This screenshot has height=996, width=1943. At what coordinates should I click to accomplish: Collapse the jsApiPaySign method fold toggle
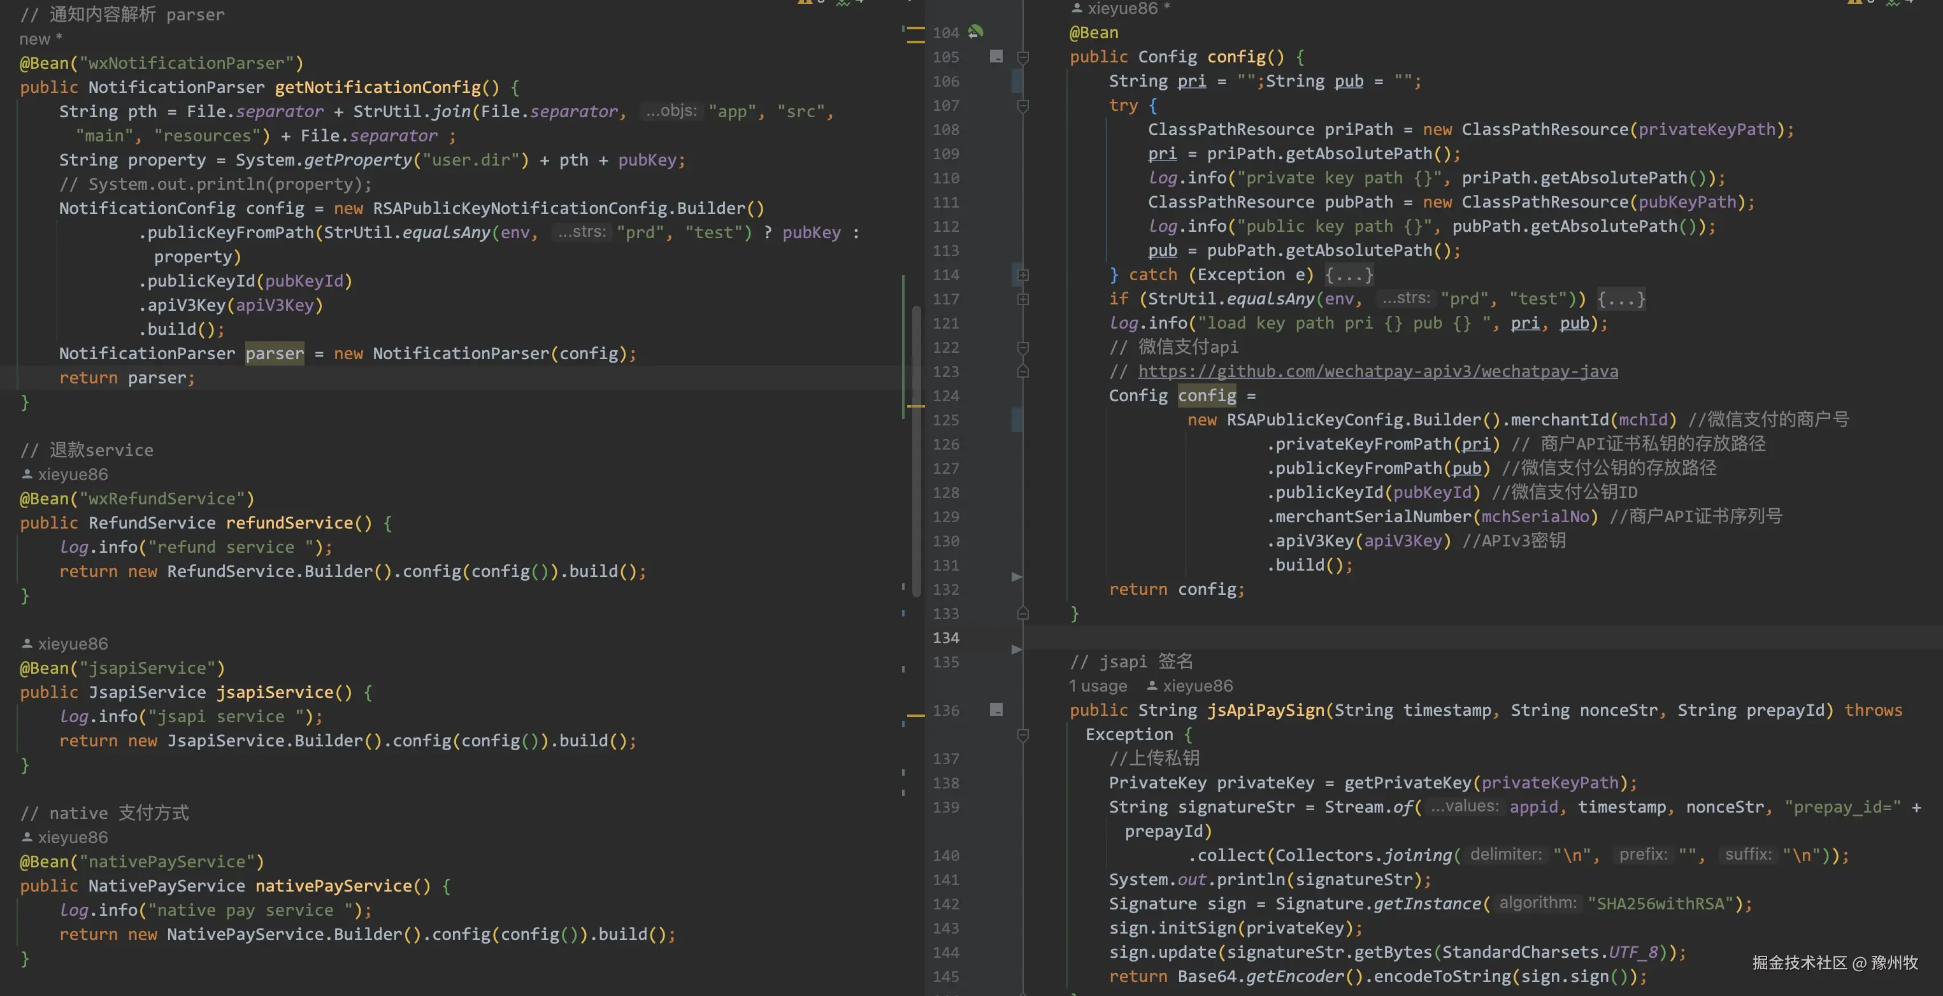pos(1023,734)
